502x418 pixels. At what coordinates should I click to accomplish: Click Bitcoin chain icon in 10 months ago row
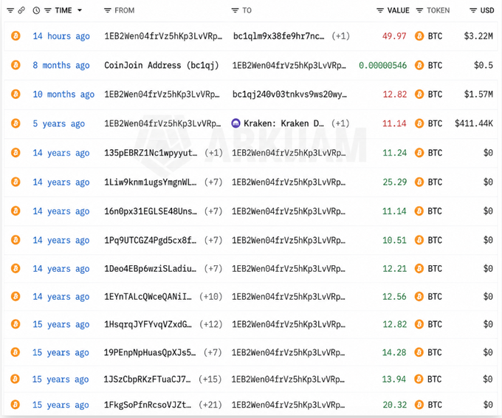[x=16, y=95]
